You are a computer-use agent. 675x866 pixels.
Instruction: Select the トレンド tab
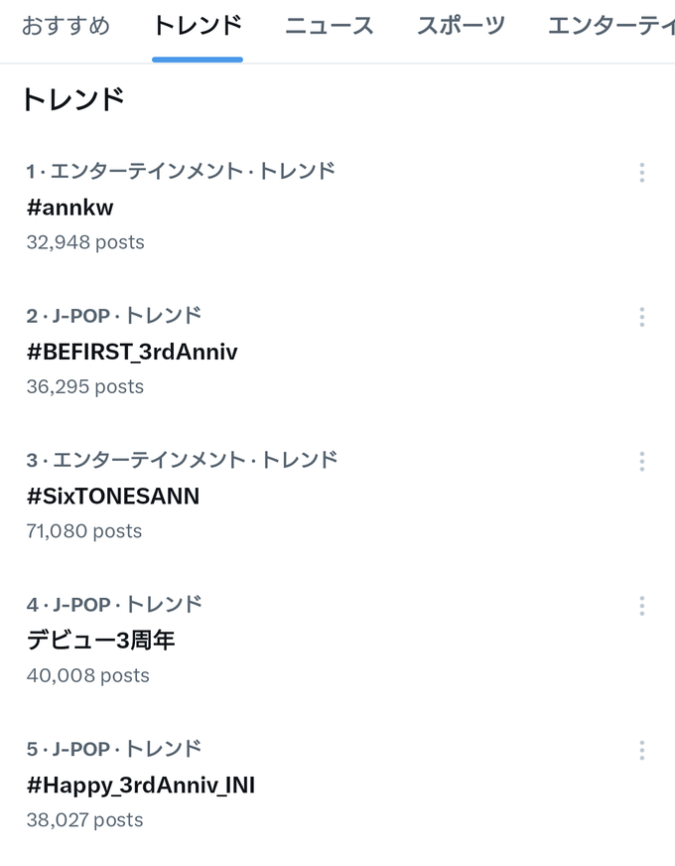(x=198, y=26)
